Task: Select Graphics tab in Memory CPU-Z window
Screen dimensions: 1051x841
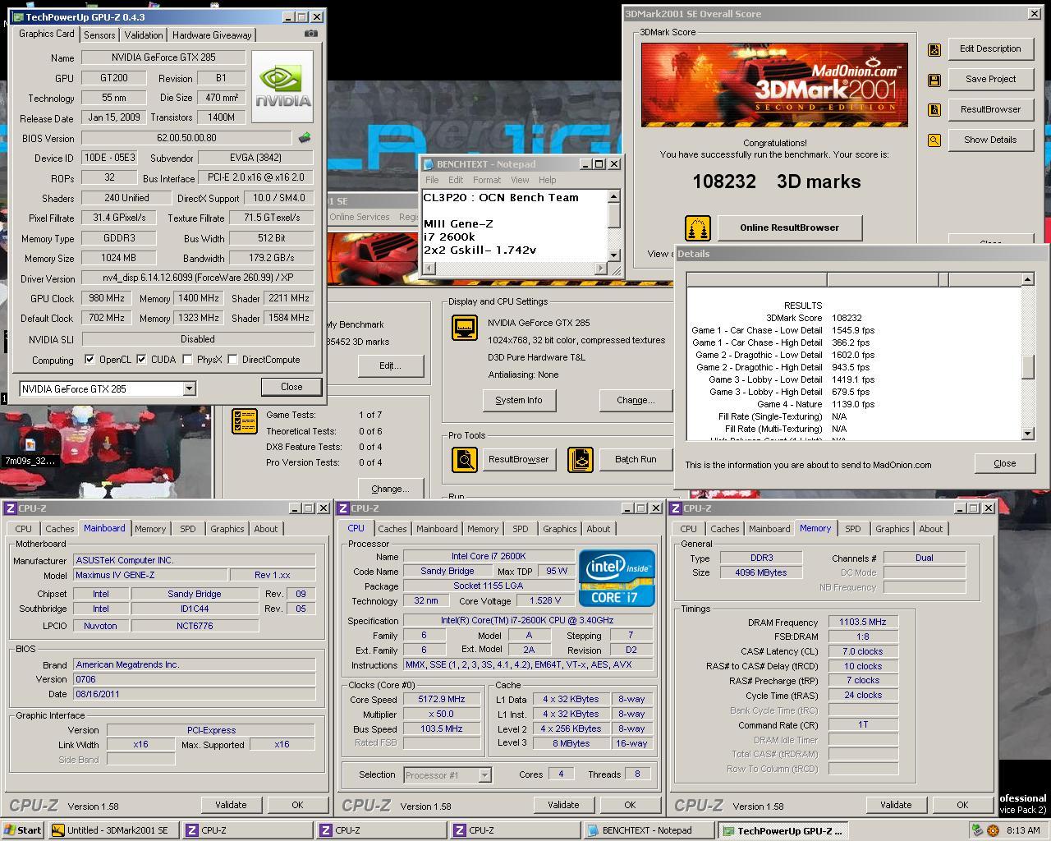Action: 892,529
